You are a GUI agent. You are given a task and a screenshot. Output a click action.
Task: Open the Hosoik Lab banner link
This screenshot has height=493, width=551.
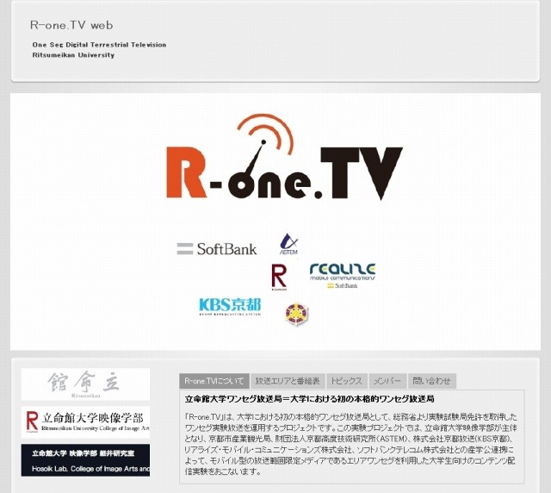point(85,460)
